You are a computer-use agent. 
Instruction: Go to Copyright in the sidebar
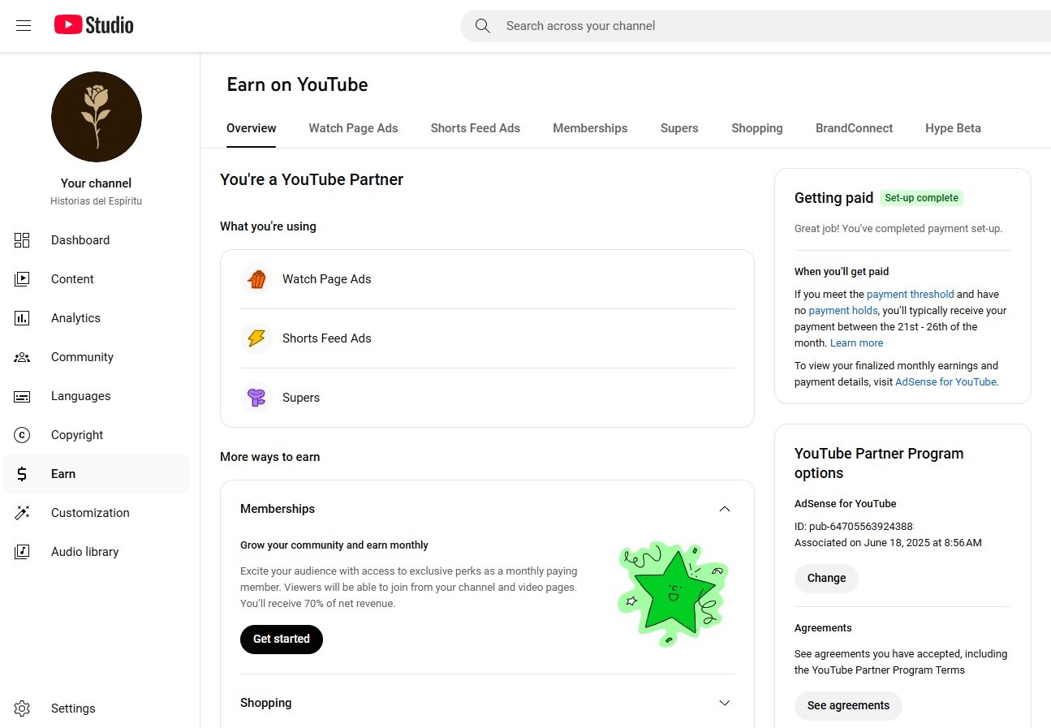click(96, 435)
